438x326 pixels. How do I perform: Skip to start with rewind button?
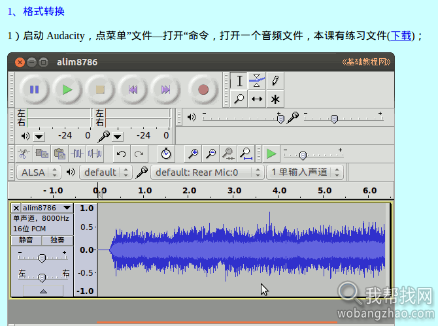click(x=133, y=90)
